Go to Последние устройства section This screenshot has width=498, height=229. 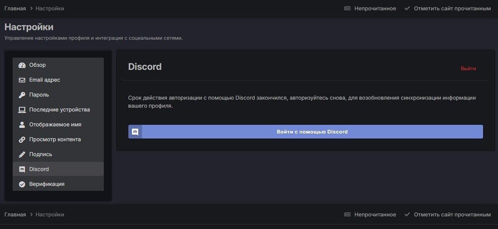[x=59, y=110]
